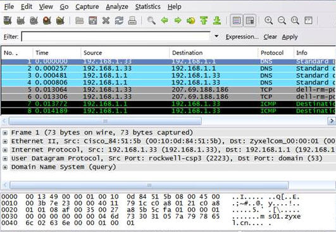Zoom out toolbar icon
The image size is (336, 232).
click(x=282, y=21)
